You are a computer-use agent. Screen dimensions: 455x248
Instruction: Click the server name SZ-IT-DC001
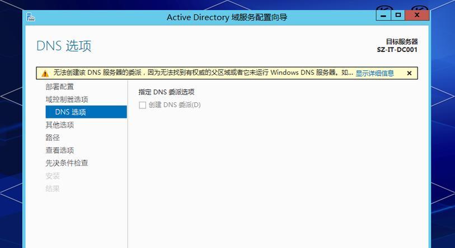397,50
